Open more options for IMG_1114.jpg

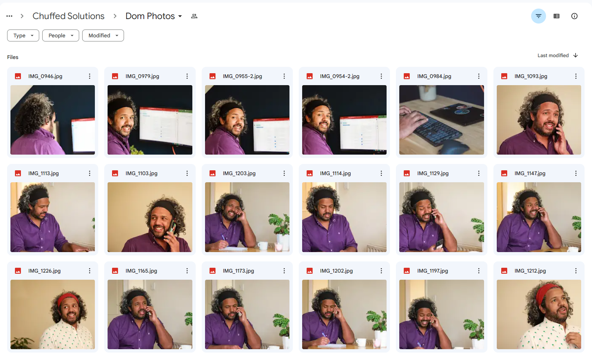tap(381, 173)
